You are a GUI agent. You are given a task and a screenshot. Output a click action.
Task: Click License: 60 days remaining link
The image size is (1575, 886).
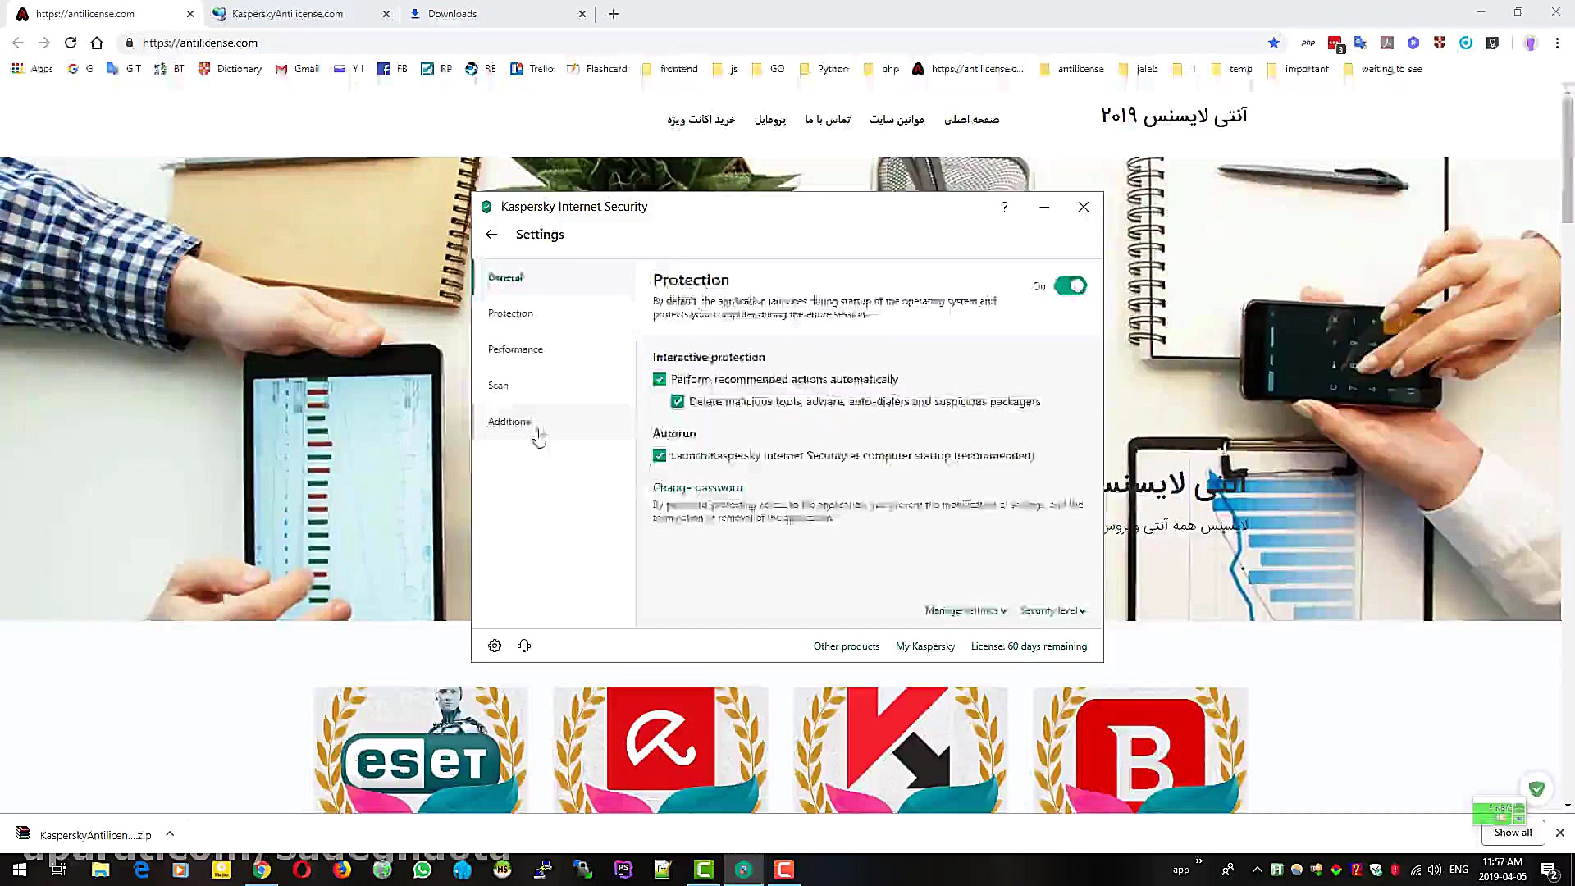(x=1029, y=646)
